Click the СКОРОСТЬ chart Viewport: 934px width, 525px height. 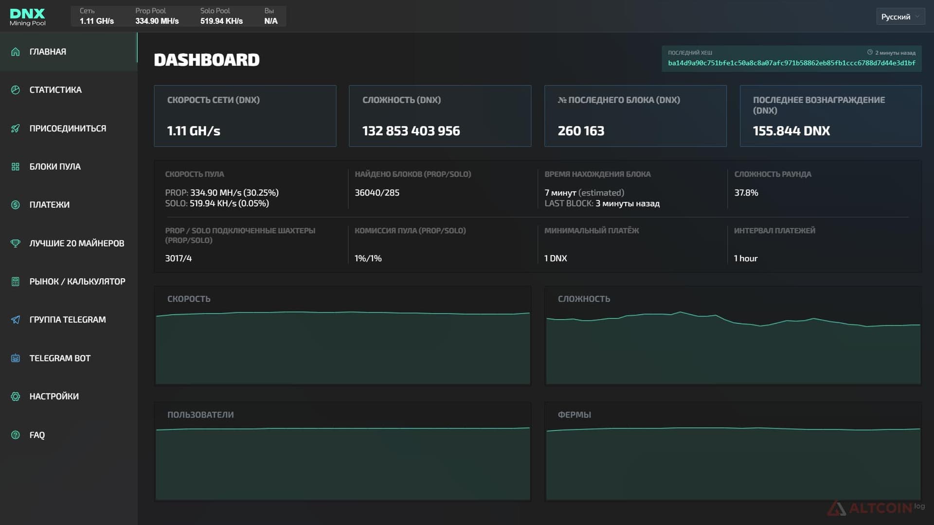[342, 336]
